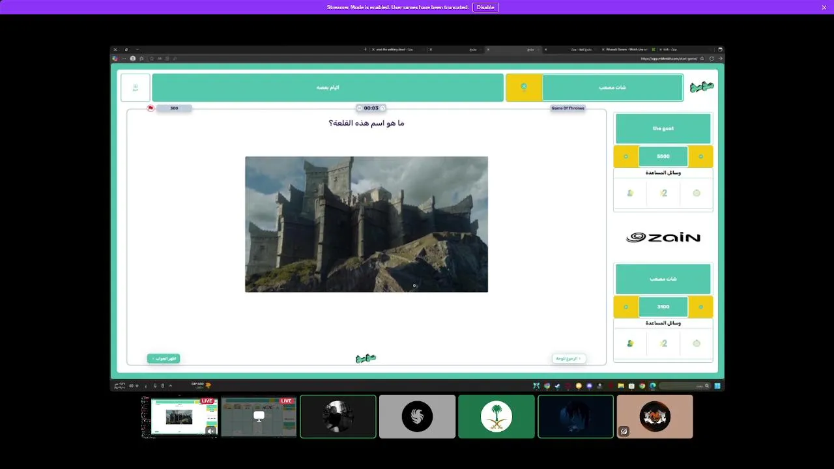Click the 'الرجوع للوحة' back to board button
Image resolution: width=834 pixels, height=469 pixels.
coord(569,358)
